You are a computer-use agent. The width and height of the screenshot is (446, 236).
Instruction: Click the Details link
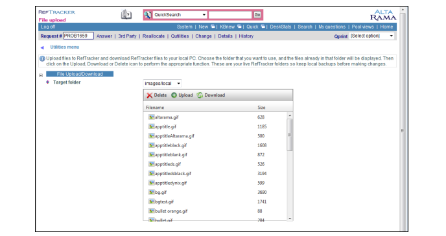(x=226, y=36)
